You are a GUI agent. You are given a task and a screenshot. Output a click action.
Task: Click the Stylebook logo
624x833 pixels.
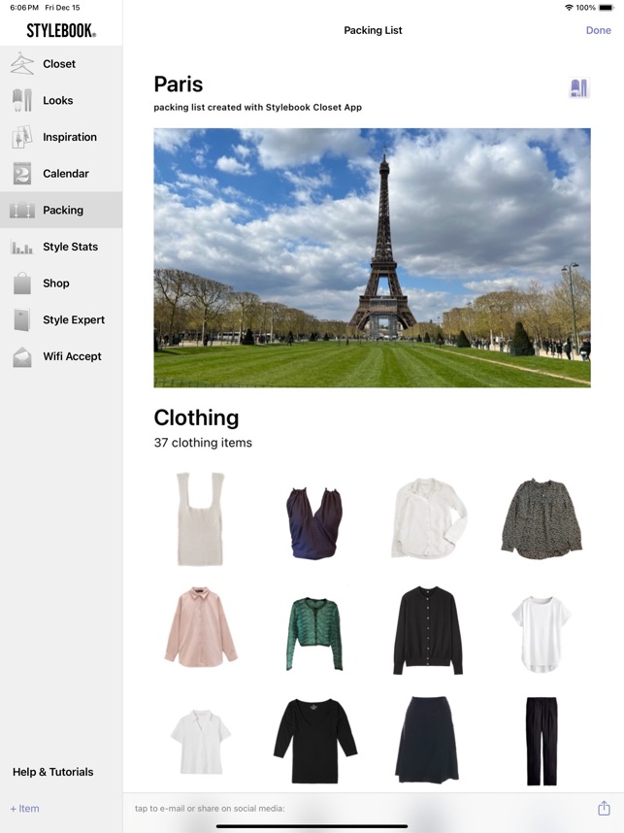61,31
